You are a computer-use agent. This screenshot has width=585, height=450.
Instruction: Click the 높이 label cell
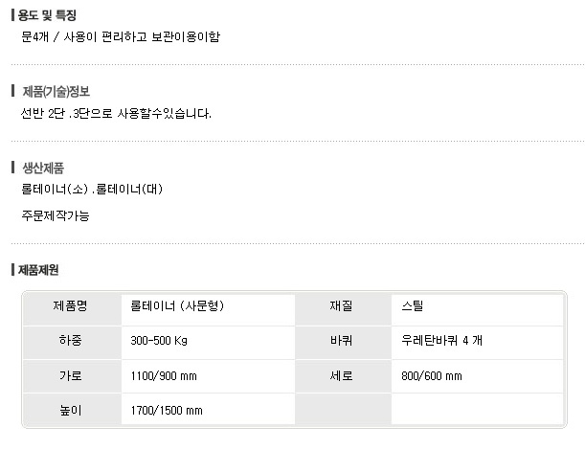71,411
